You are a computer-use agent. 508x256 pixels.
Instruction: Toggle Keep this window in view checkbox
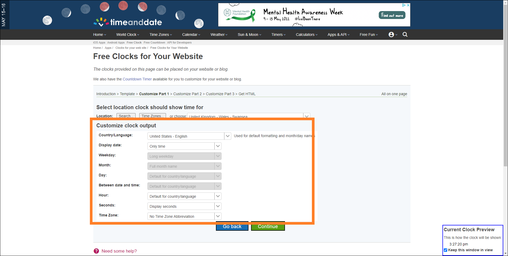(446, 250)
